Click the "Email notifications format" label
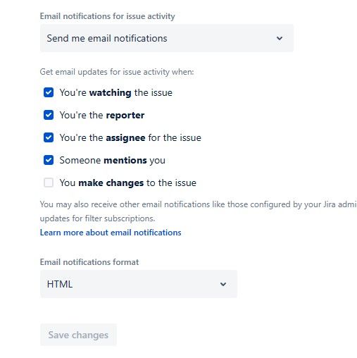The image size is (357, 358). [x=89, y=262]
